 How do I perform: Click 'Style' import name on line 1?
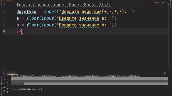click(x=105, y=5)
